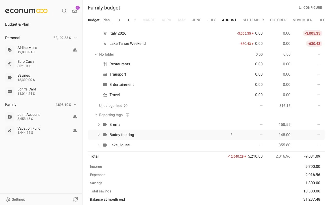Click info icon next to Uncategorized
The width and height of the screenshot is (329, 205).
pos(126,106)
